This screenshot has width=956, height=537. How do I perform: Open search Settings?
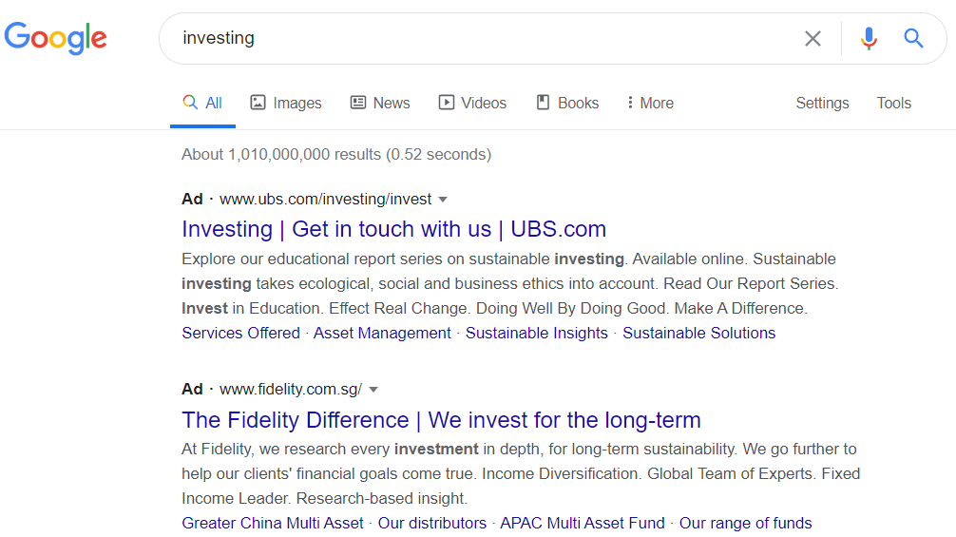(822, 103)
